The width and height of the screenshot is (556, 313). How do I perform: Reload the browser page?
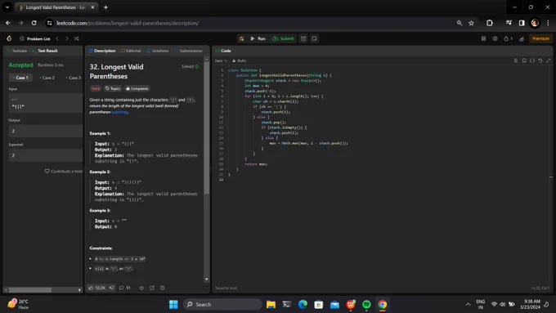tap(34, 23)
